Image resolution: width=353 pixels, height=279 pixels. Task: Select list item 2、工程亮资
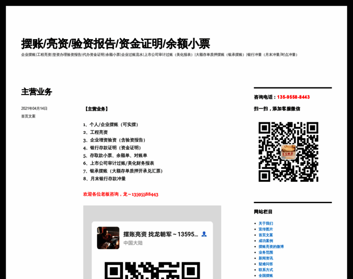96,132
